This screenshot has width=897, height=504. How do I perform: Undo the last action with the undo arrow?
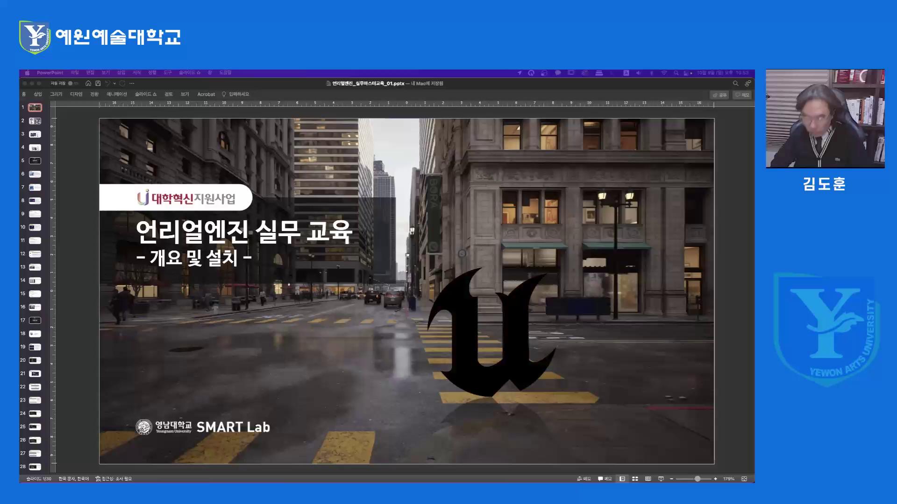tap(108, 83)
